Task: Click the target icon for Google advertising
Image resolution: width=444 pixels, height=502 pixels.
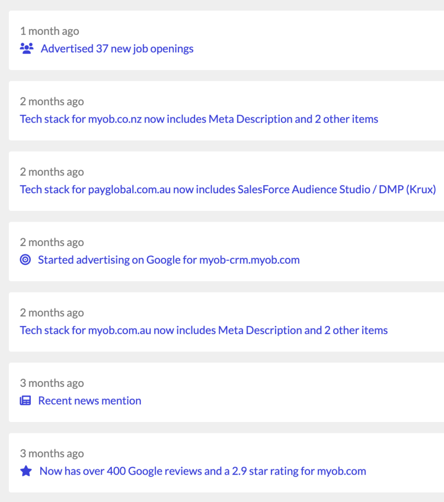Action: tap(25, 260)
